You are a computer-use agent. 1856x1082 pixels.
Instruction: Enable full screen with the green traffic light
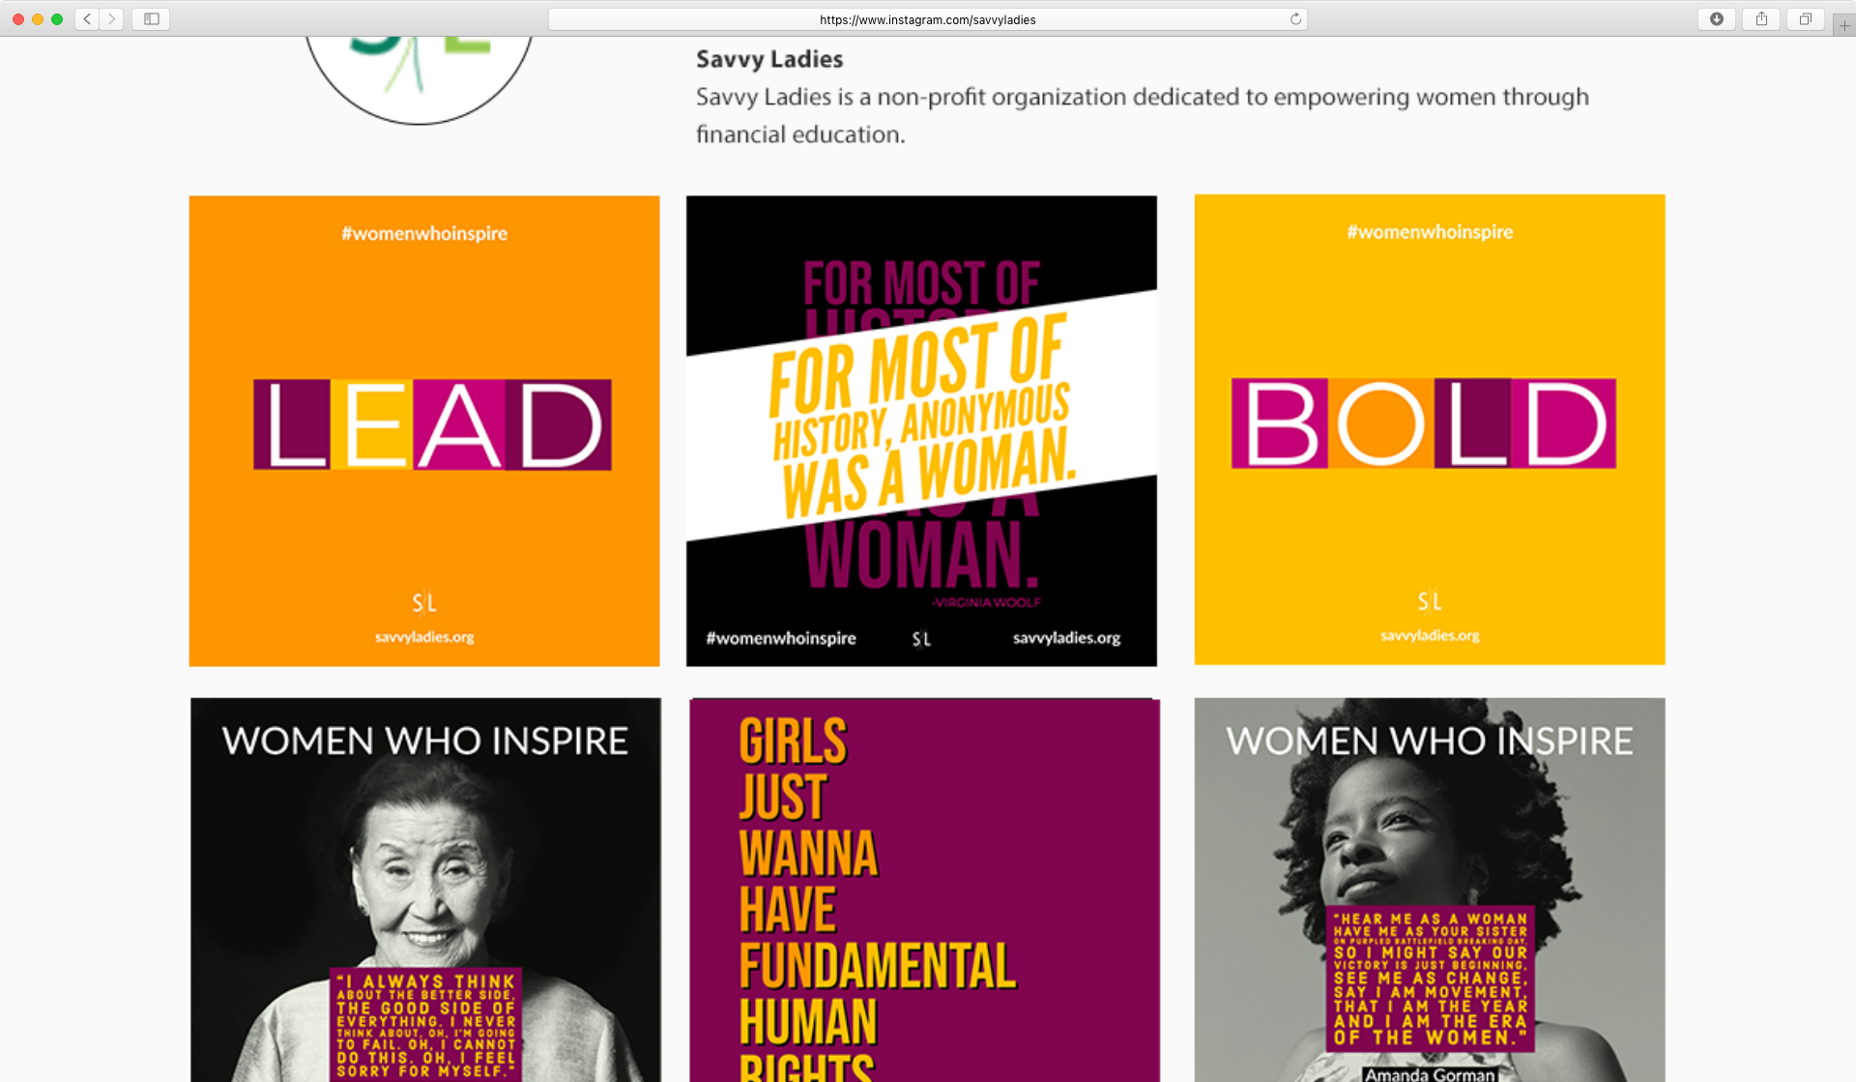tap(57, 18)
